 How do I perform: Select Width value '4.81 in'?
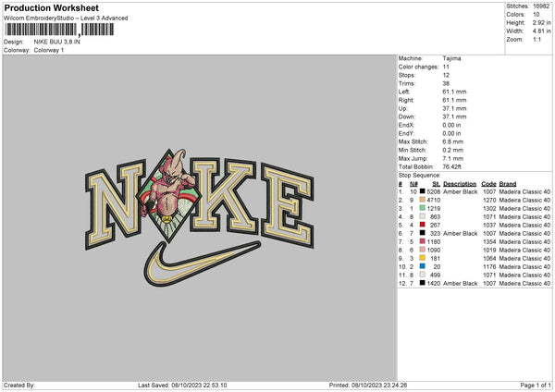[x=541, y=31]
